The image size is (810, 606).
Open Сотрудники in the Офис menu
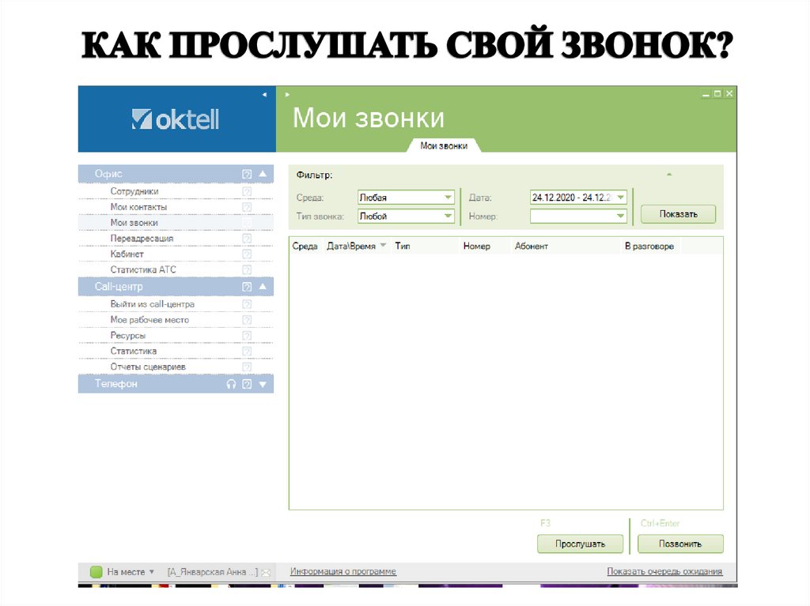pyautogui.click(x=134, y=191)
